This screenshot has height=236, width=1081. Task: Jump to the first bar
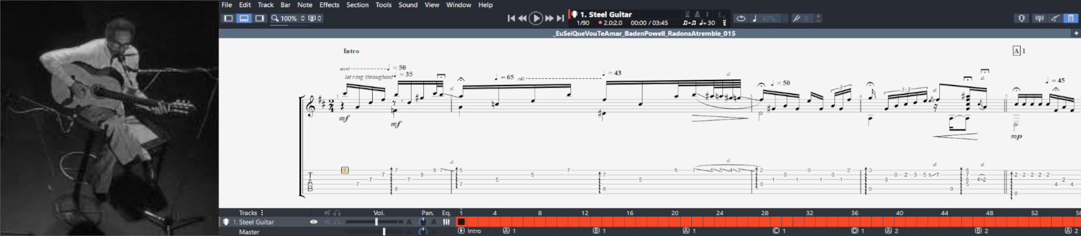[511, 18]
